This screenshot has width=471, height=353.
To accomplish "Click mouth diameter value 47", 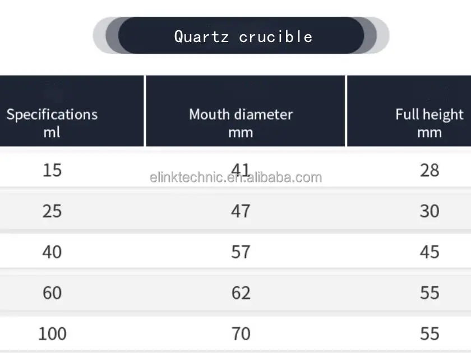I will (x=241, y=211).
